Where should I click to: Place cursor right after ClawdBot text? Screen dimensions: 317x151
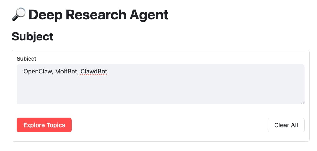point(108,72)
